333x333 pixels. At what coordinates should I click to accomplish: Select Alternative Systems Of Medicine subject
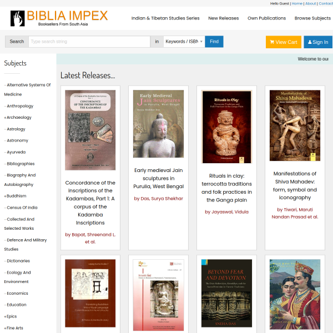27,89
